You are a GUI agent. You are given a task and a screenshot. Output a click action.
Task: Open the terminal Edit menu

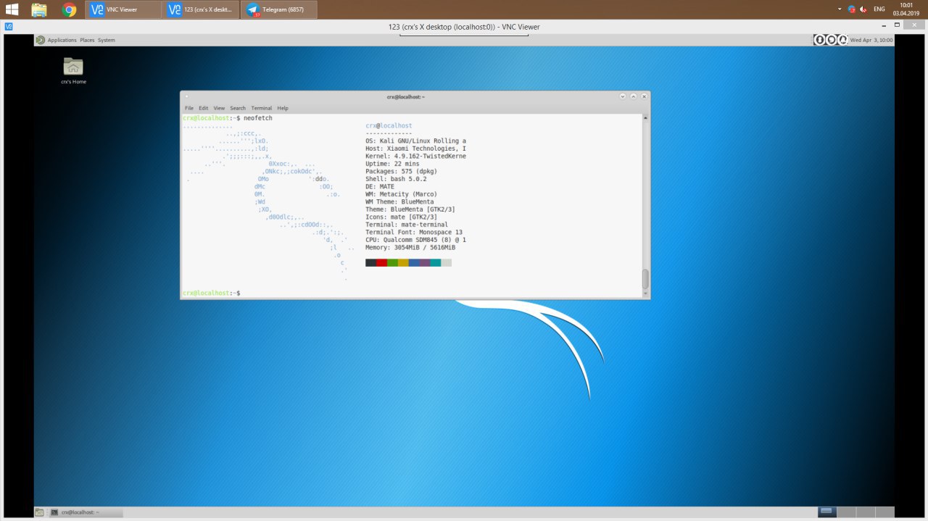[x=204, y=108]
